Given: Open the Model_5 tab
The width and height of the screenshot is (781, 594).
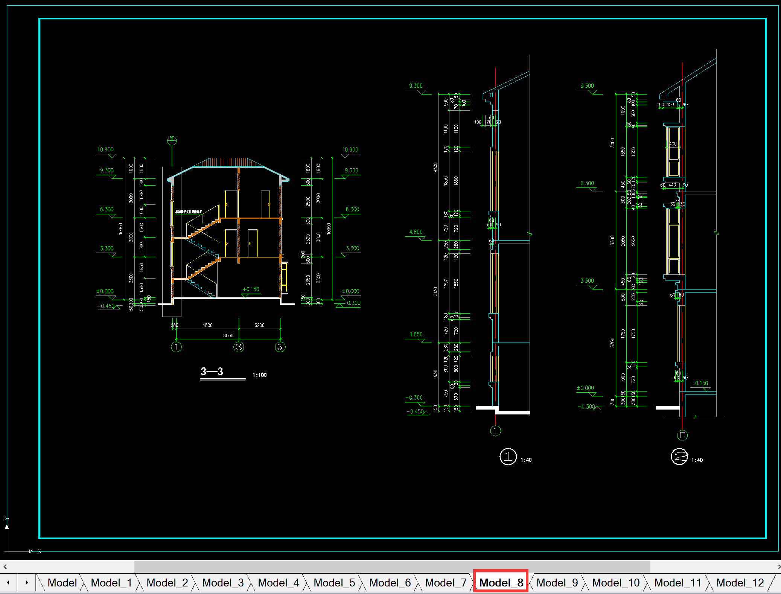Looking at the screenshot, I should [x=334, y=583].
